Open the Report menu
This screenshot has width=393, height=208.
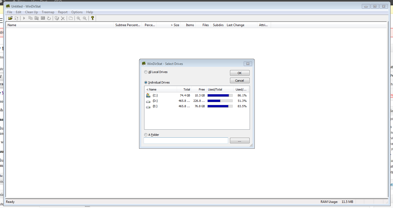[63, 12]
